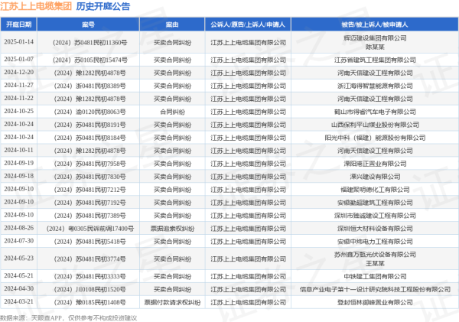Click defendant 溧兴建设有限公司
The width and height of the screenshot is (459, 322).
[x=375, y=177]
